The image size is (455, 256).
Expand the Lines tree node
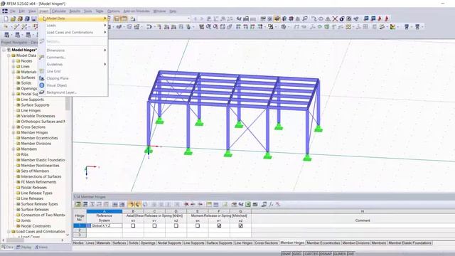coord(14,66)
